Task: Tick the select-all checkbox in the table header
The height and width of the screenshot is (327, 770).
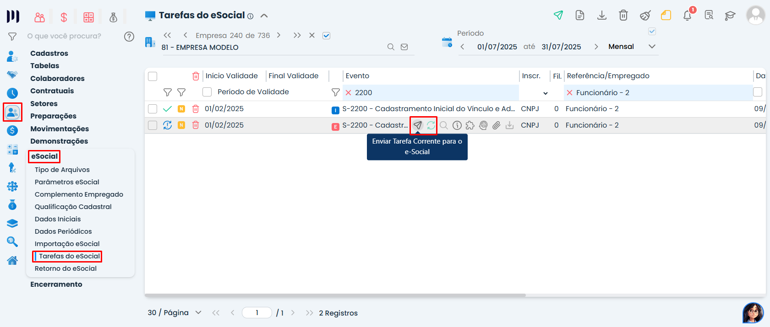Action: tap(153, 76)
